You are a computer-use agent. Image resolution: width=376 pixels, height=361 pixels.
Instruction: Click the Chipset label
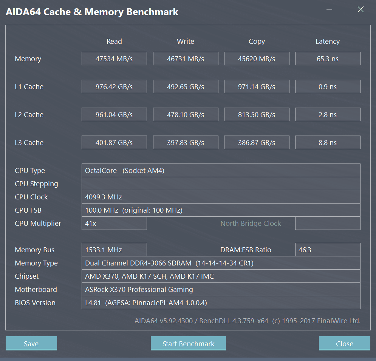click(26, 276)
